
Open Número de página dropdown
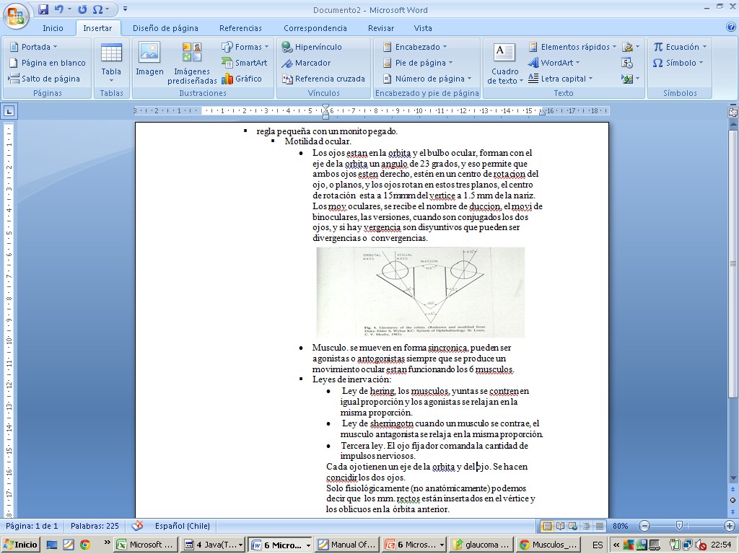tap(427, 79)
